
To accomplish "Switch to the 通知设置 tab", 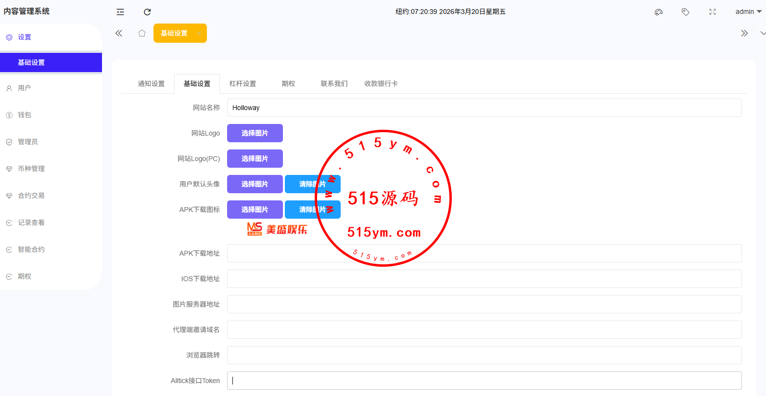I will 151,84.
